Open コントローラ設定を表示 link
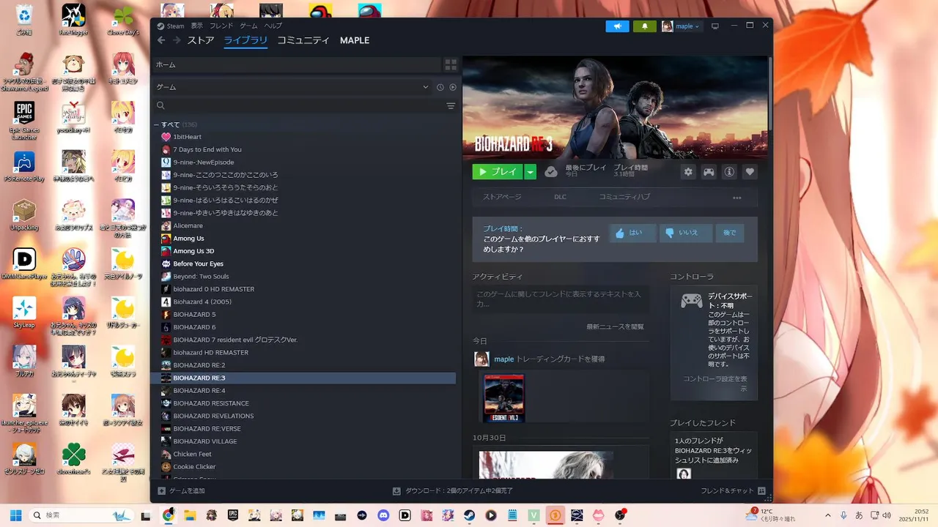The height and width of the screenshot is (527, 938). coord(714,383)
